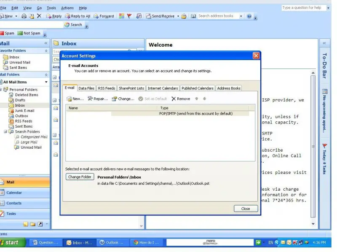Click the Send/Receive toolbar button

[160, 16]
